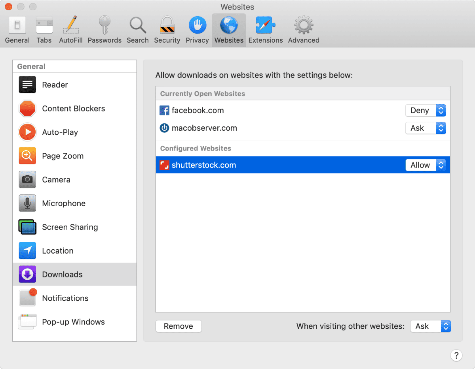This screenshot has height=369, width=475.
Task: Select Notifications in the sidebar
Action: coord(65,298)
